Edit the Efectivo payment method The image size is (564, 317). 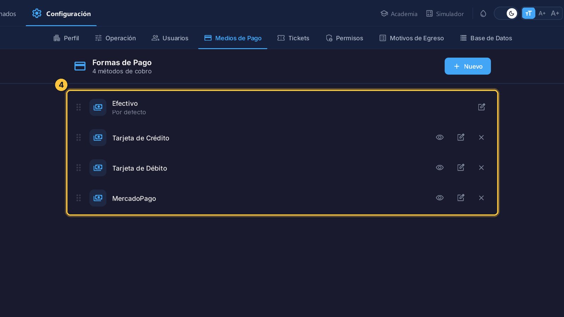(x=482, y=107)
